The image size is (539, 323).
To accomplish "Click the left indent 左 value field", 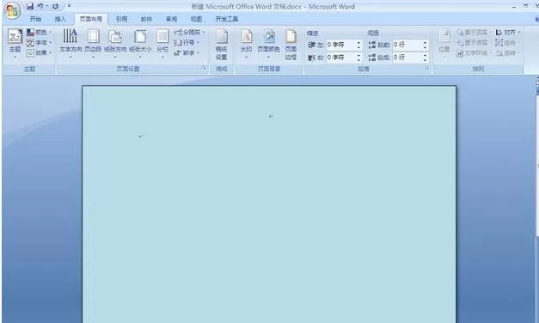I will pyautogui.click(x=341, y=45).
